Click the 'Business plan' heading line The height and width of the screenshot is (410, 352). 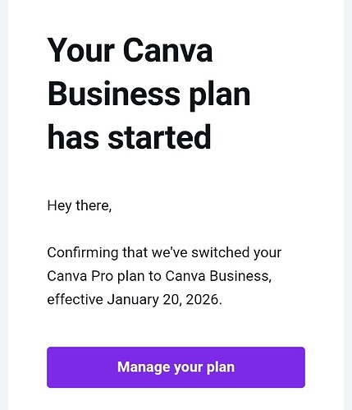(x=149, y=94)
